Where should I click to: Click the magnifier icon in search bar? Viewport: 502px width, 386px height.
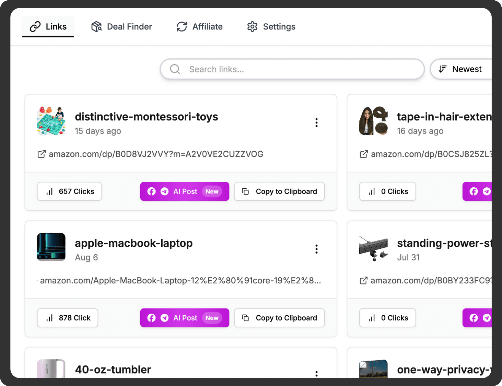175,69
